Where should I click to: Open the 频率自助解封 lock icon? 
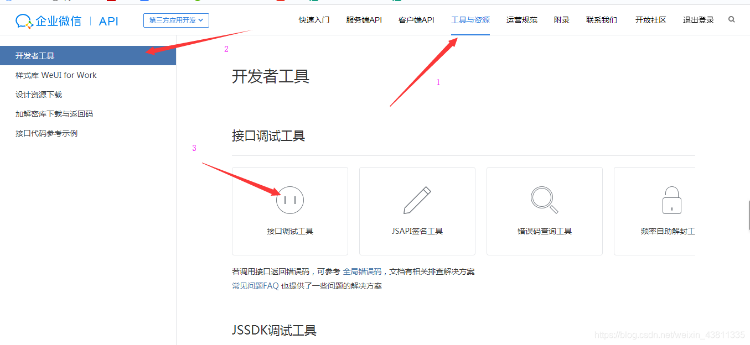click(672, 200)
